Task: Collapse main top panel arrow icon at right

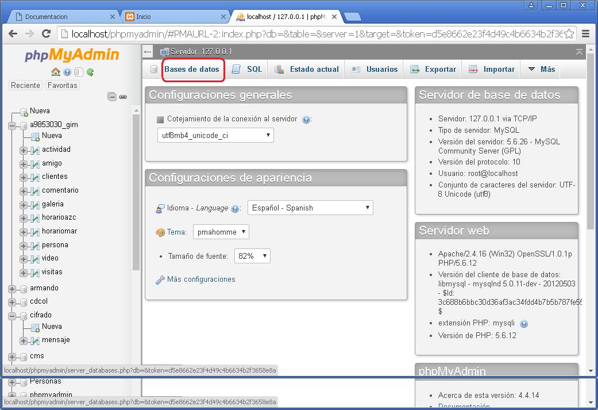Action: coord(579,52)
